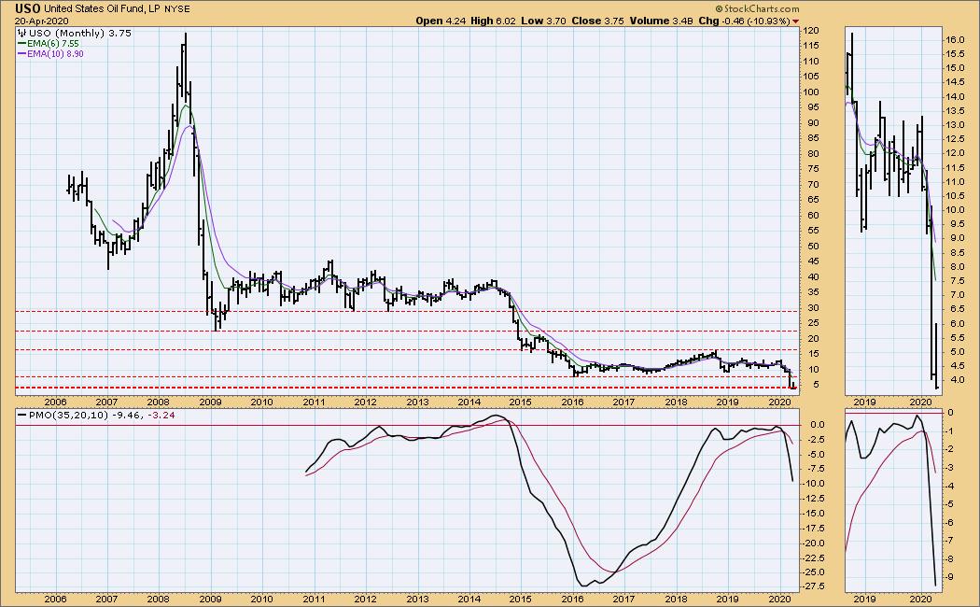Click the 2016 year label under price panel

pyautogui.click(x=572, y=402)
